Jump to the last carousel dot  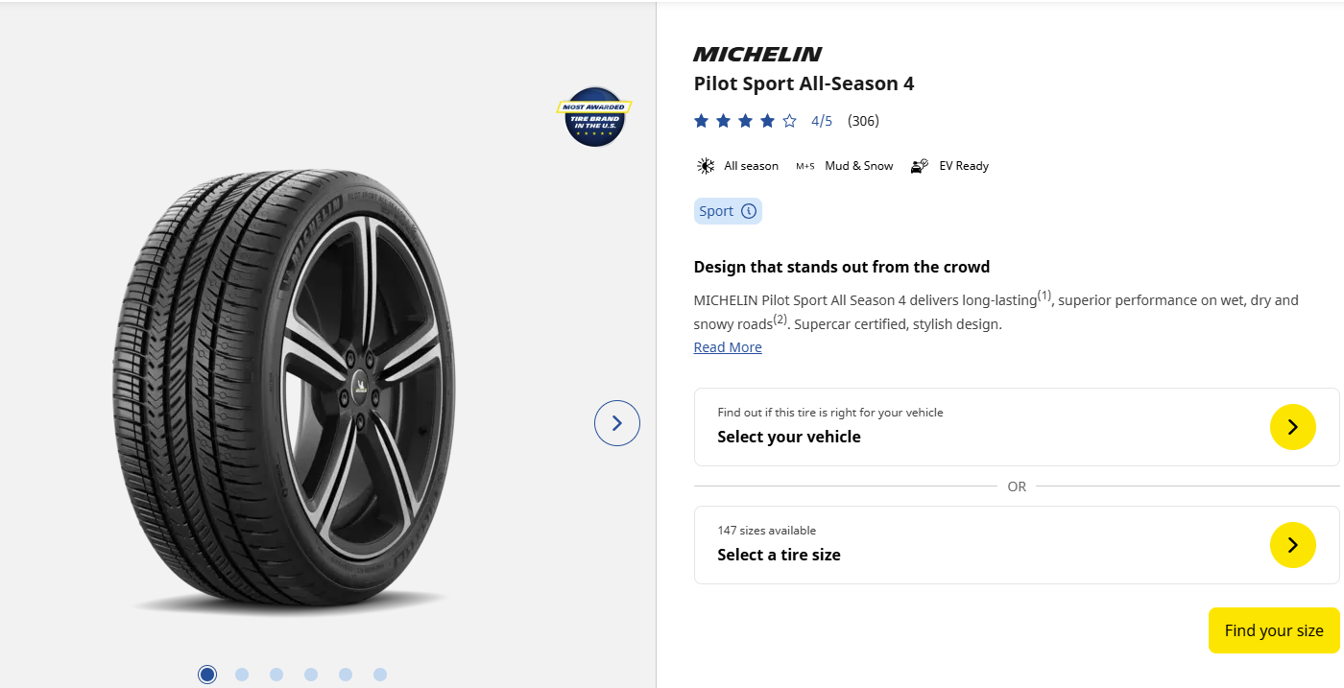[x=380, y=675]
